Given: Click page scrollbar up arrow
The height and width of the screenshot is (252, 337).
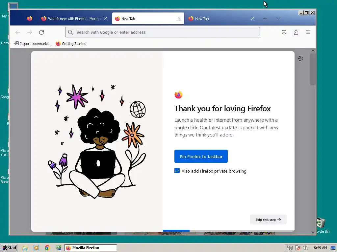Looking at the screenshot, I should point(313,51).
